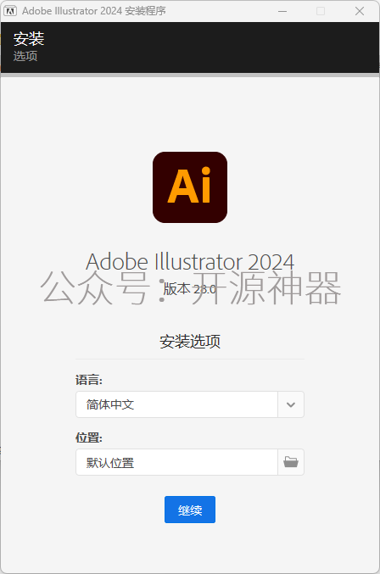Click the 默认位置 location field
The image size is (380, 574).
176,462
